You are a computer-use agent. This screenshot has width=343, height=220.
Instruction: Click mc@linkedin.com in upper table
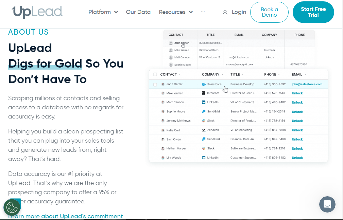239,57
